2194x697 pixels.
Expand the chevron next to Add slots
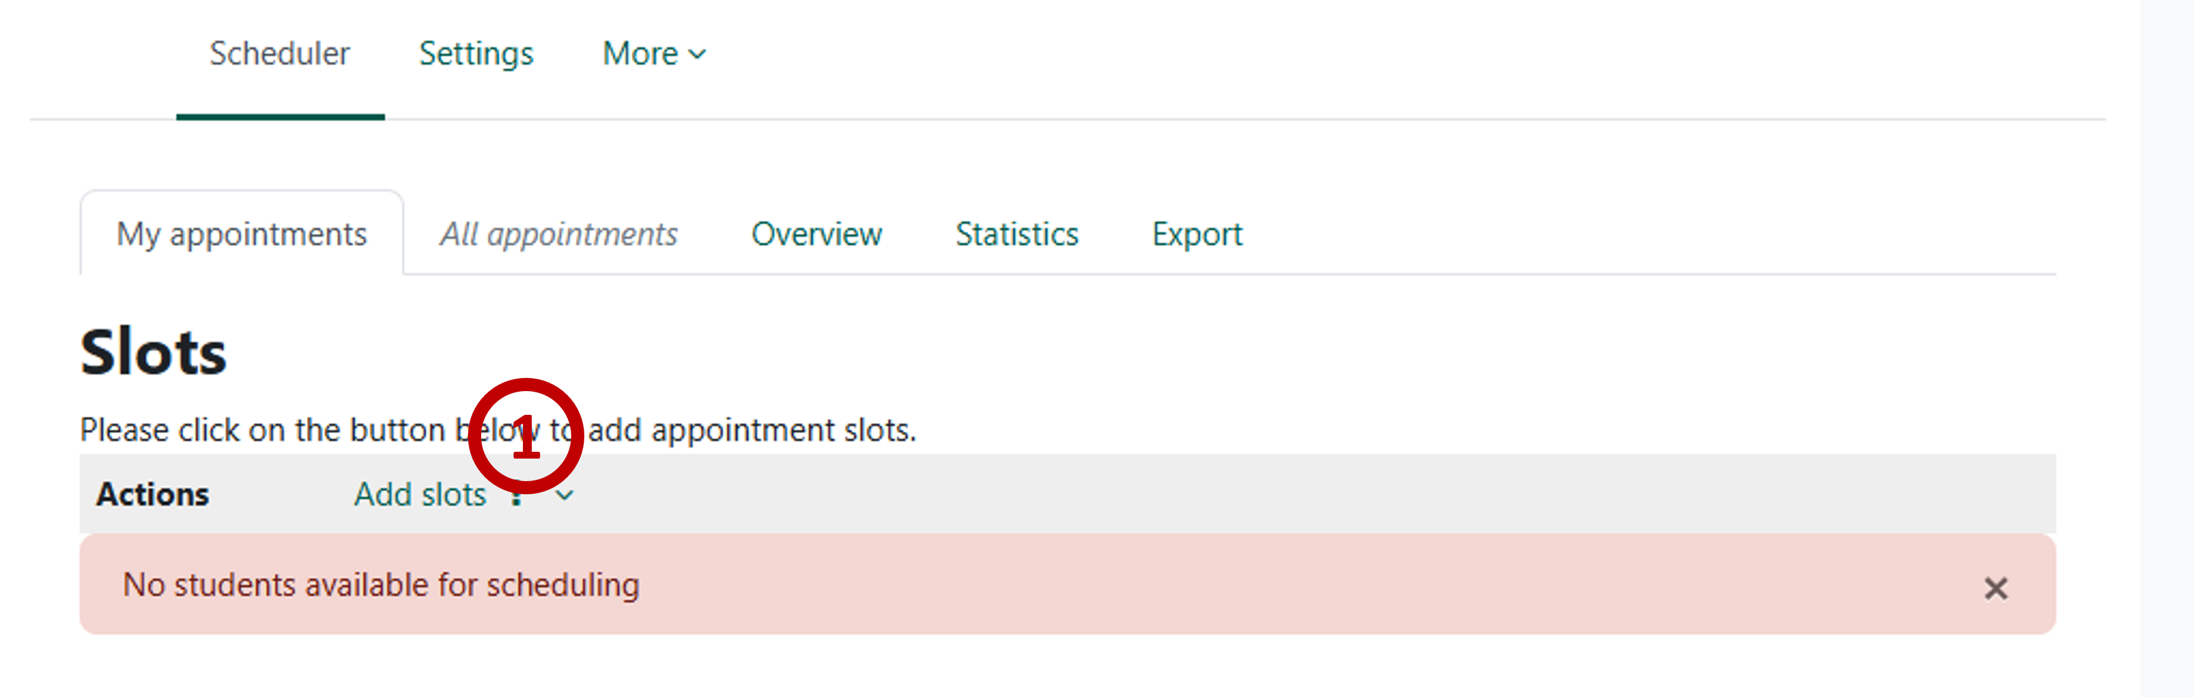[565, 495]
